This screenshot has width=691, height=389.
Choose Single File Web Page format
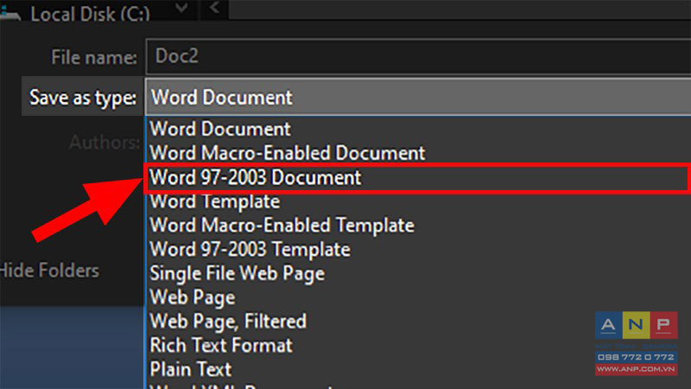click(418, 273)
